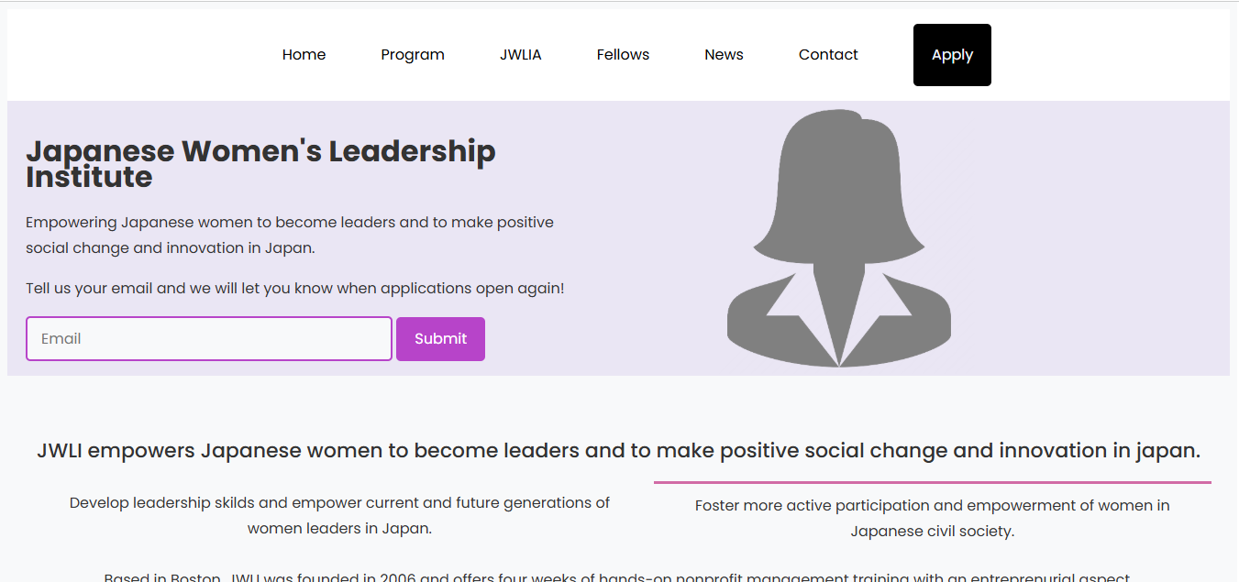Viewport: 1239px width, 582px height.
Task: Visit the News section
Action: (x=724, y=55)
